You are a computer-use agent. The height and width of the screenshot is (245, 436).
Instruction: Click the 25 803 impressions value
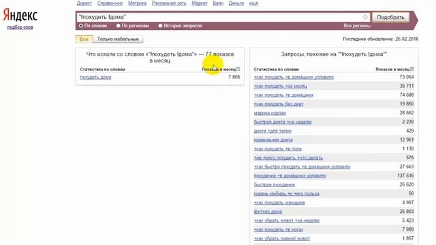tap(407, 212)
